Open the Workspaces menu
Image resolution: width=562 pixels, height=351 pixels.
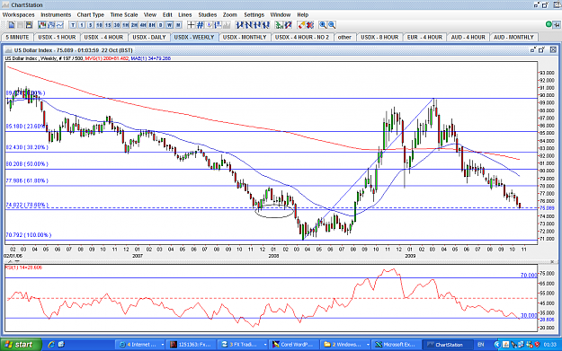pos(19,14)
